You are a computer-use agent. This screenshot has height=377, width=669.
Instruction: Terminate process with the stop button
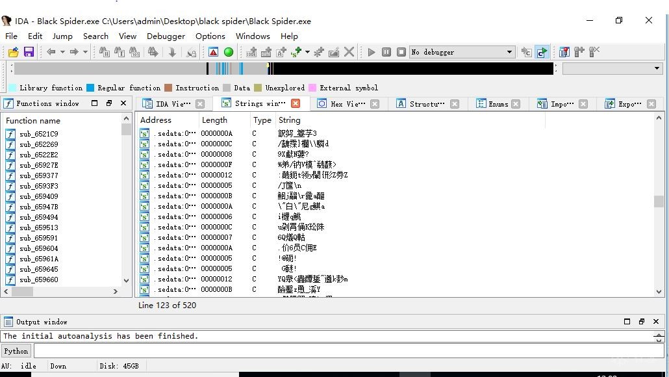coord(401,52)
